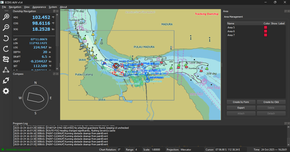Open settings with the gear icon
290x152 pixels.
(x=6, y=91)
